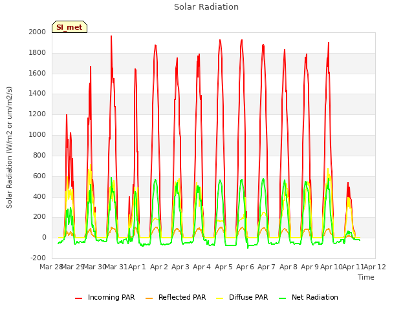
Task: Click the Apr 7 x-axis label
Action: [x=267, y=267]
